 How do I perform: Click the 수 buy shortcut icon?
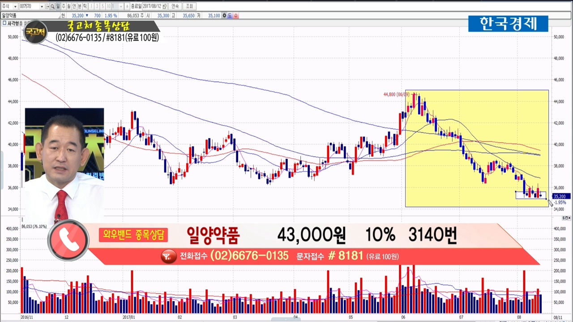236,16
